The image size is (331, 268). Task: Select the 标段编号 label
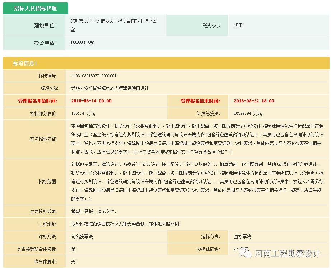(x=48, y=76)
